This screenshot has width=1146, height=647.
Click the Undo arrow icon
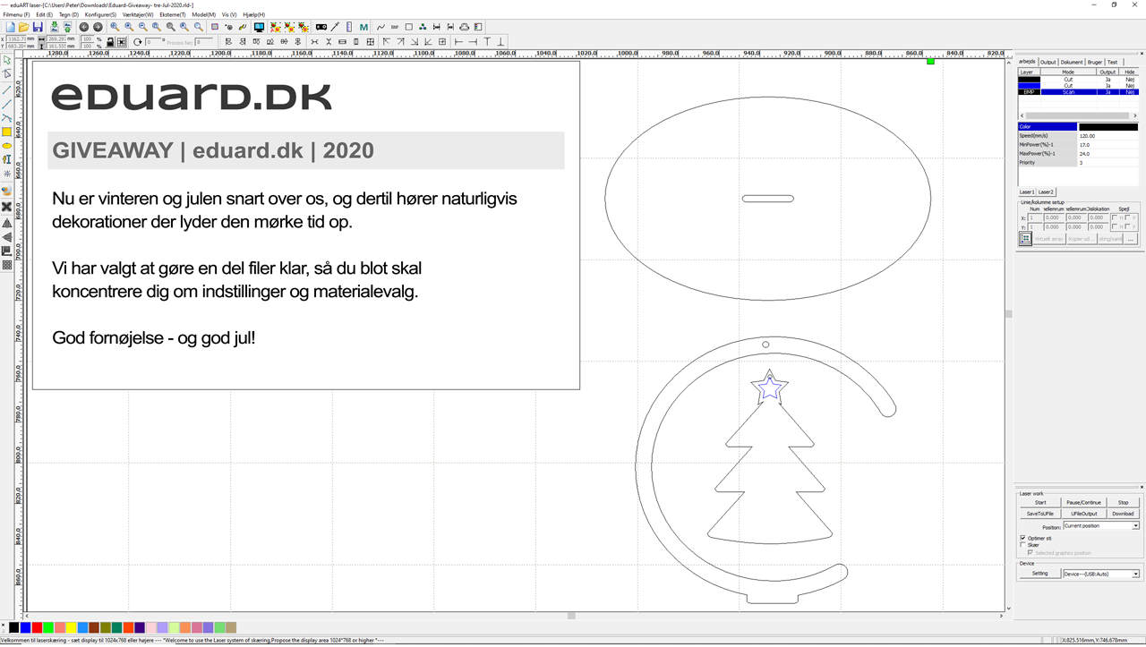pyautogui.click(x=84, y=28)
